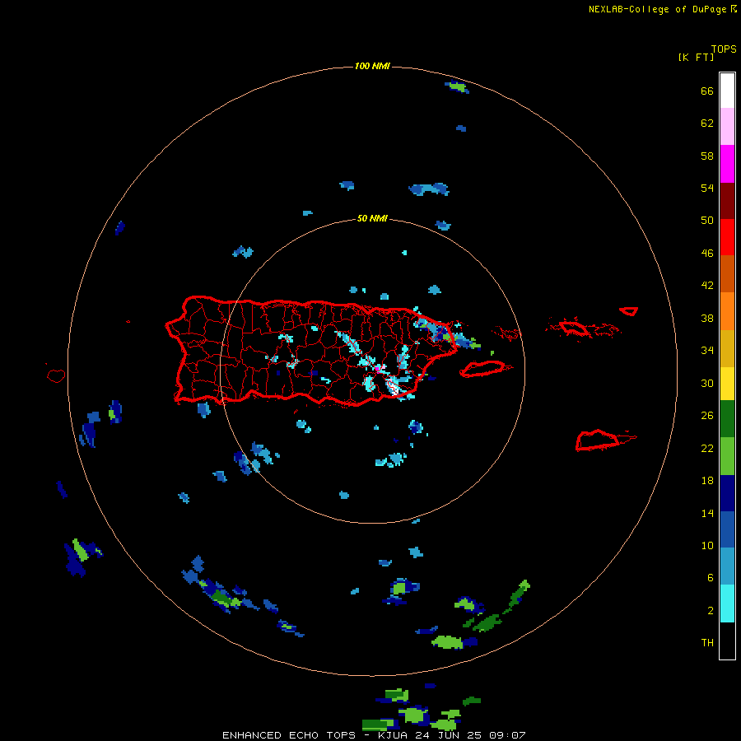This screenshot has height=741, width=741.
Task: Click the dark orange legend swatch
Action: pos(727,273)
